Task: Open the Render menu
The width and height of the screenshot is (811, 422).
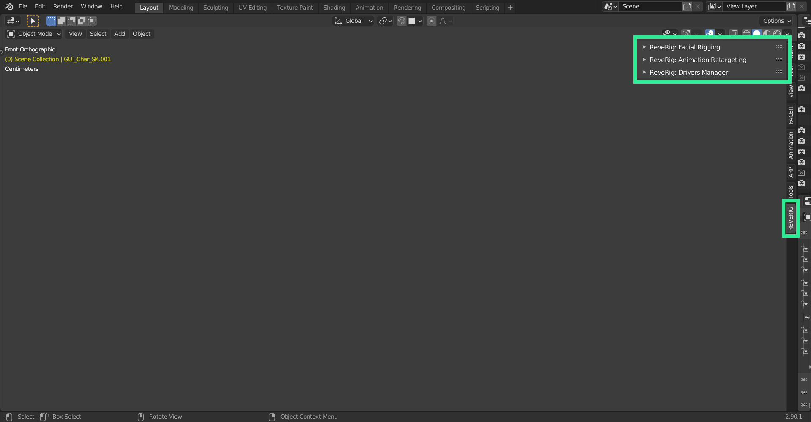Action: click(63, 6)
